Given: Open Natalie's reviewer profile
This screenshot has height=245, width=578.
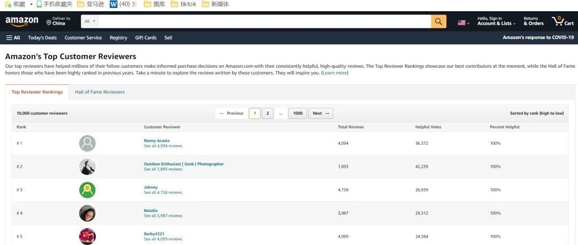Looking at the screenshot, I should coord(151,211).
